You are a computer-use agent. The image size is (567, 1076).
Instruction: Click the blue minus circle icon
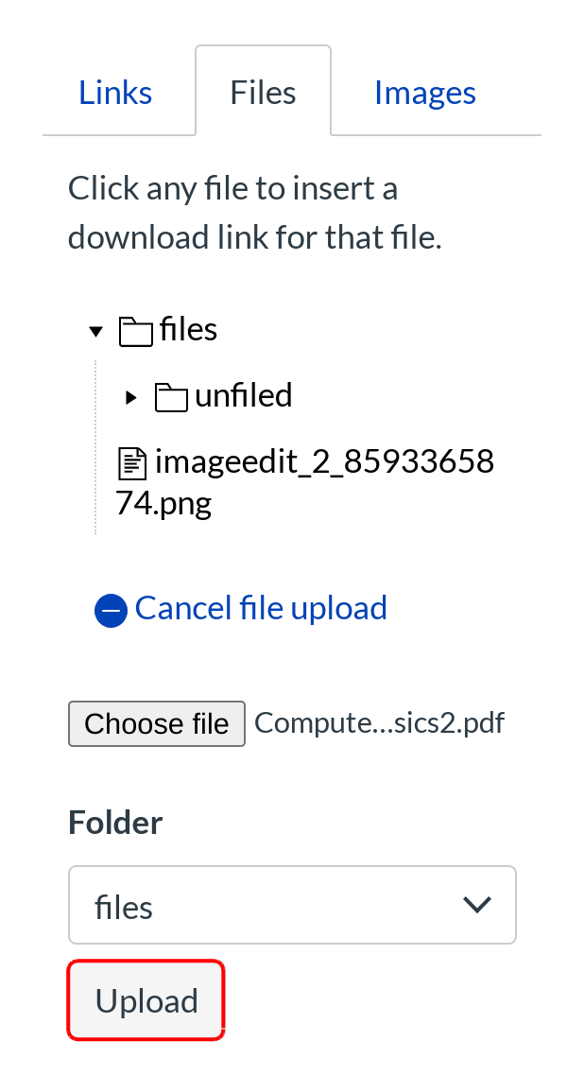(111, 611)
